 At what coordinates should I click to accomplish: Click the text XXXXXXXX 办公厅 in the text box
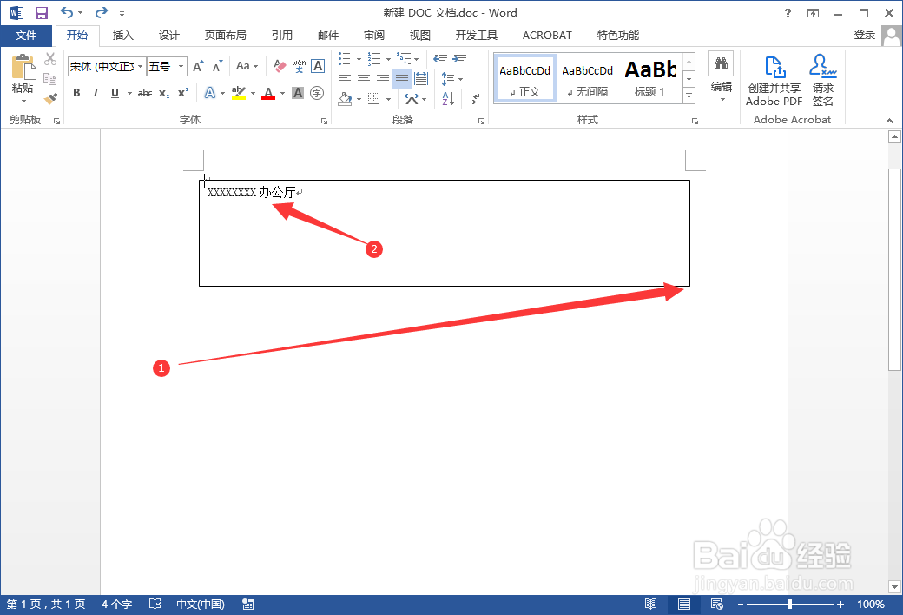[252, 193]
